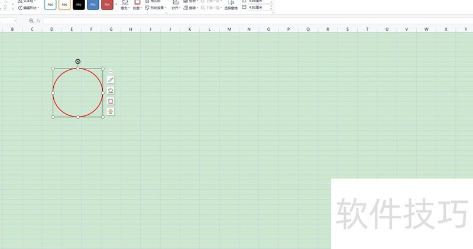Image resolution: width=473 pixels, height=249 pixels.
Task: Click inside the formula bar input
Action: coord(258,21)
